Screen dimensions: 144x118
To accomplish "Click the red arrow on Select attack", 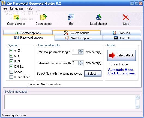I will 112,55.
